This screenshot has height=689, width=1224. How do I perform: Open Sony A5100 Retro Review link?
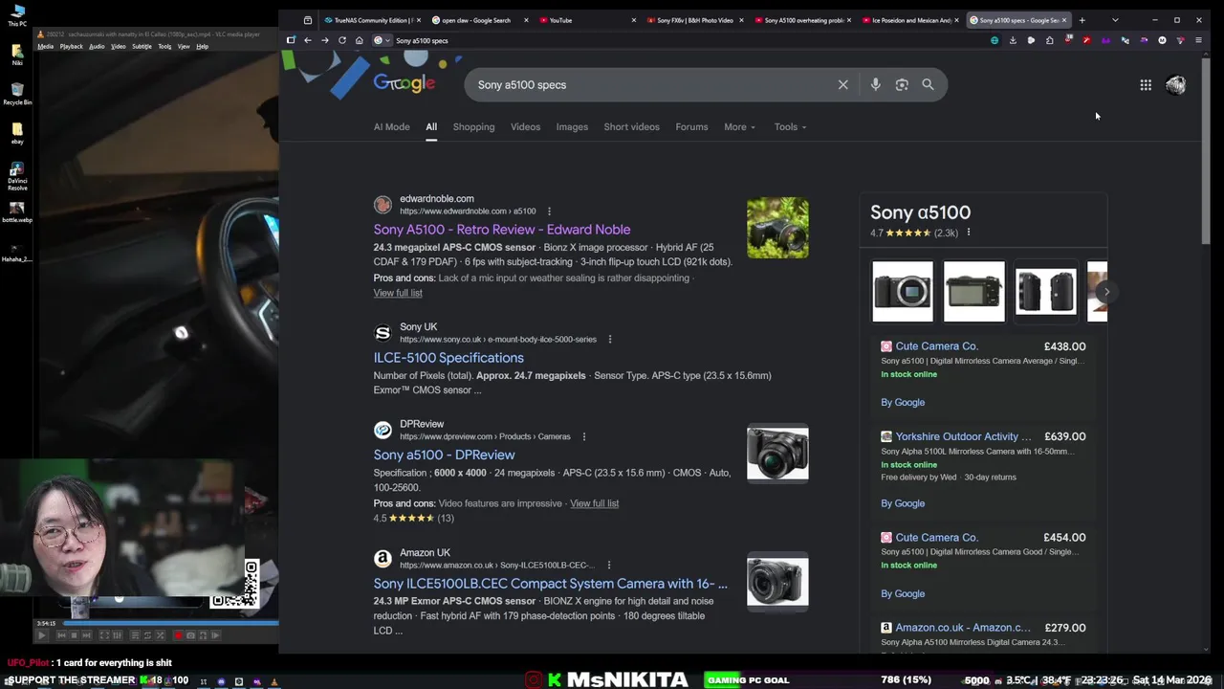click(x=502, y=230)
